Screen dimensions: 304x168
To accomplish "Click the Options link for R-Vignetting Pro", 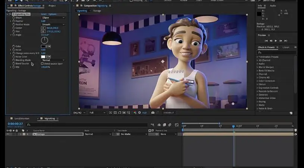I will (53, 14).
